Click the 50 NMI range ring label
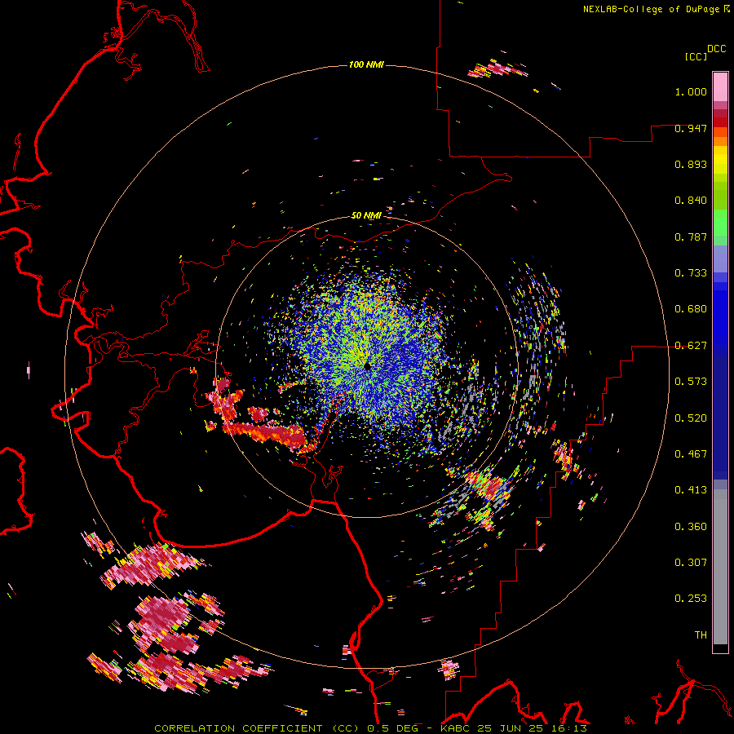The height and width of the screenshot is (734, 734). 366,215
